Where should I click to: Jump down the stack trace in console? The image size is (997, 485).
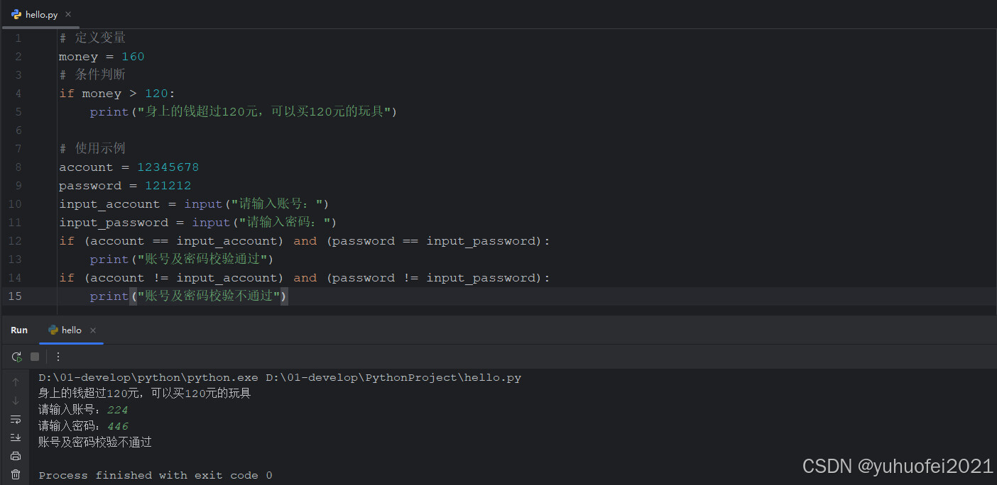point(16,401)
